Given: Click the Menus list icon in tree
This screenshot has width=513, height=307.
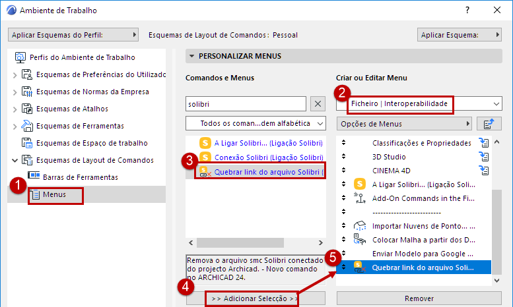Looking at the screenshot, I should [35, 195].
